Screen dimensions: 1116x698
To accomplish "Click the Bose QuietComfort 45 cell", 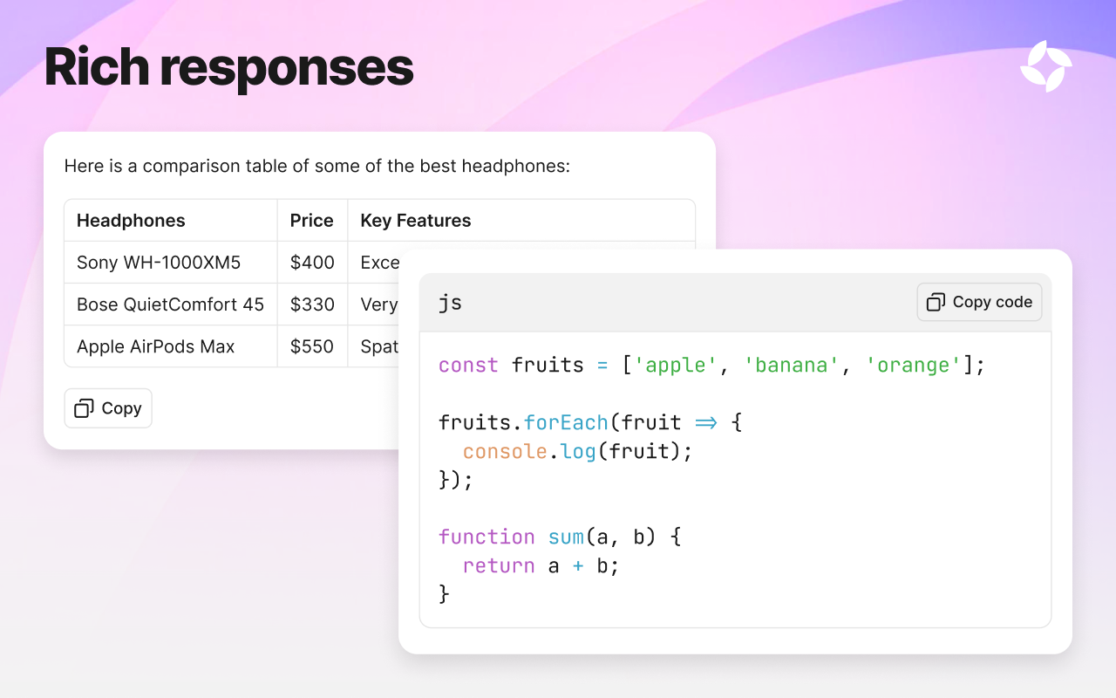I will pyautogui.click(x=170, y=305).
